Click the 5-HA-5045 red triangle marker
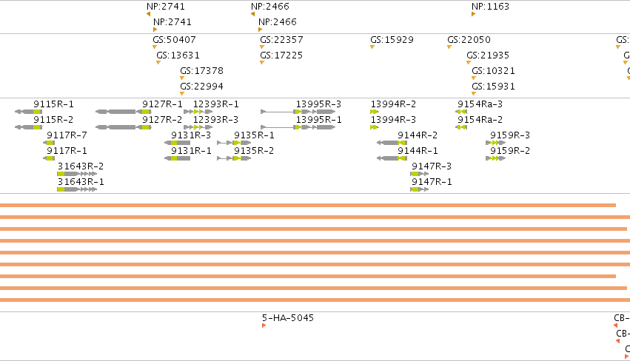The height and width of the screenshot is (361, 630). pyautogui.click(x=264, y=325)
